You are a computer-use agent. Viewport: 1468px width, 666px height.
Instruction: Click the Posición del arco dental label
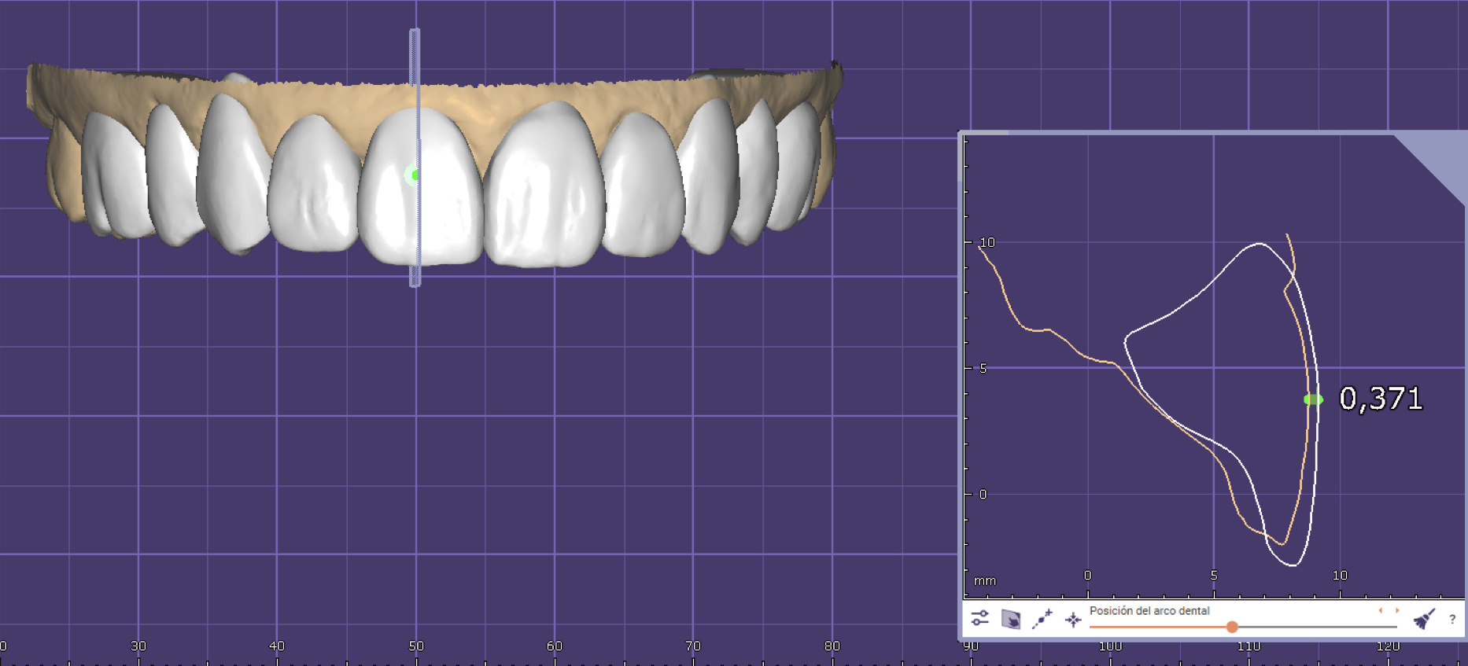coord(1149,611)
